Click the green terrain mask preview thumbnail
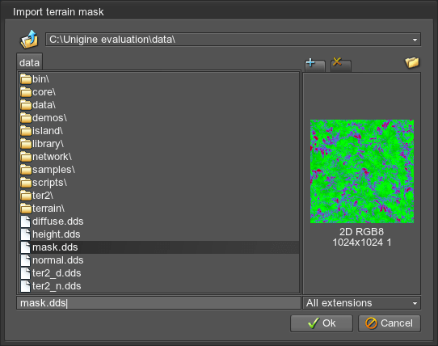This screenshot has width=438, height=346. click(x=362, y=171)
